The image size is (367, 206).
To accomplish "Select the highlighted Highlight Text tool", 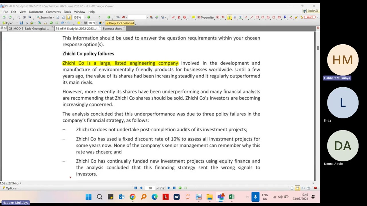I will (x=229, y=17).
